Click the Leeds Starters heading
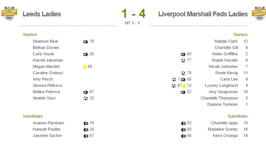The width and height of the screenshot is (266, 144). point(30,35)
